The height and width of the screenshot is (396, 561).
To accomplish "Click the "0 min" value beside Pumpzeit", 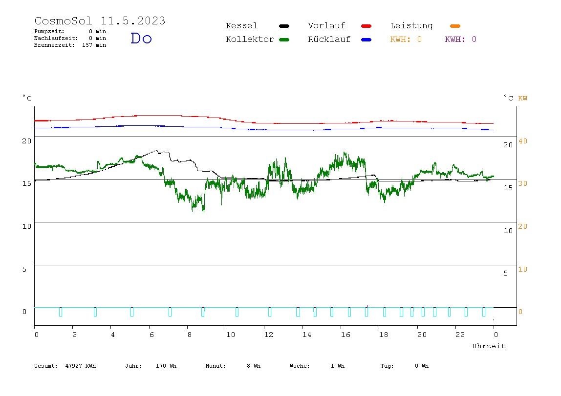I will pyautogui.click(x=97, y=31).
